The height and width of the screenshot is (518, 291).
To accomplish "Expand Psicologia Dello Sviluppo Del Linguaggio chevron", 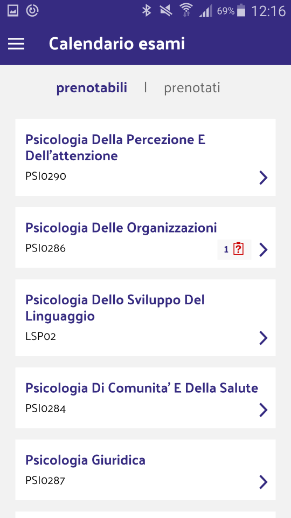I will click(x=263, y=338).
